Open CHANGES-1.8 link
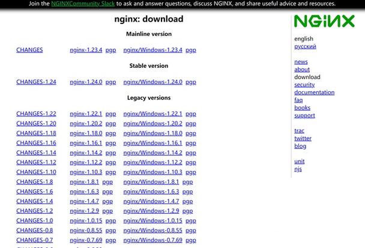This screenshot has height=248, width=365. tap(34, 182)
